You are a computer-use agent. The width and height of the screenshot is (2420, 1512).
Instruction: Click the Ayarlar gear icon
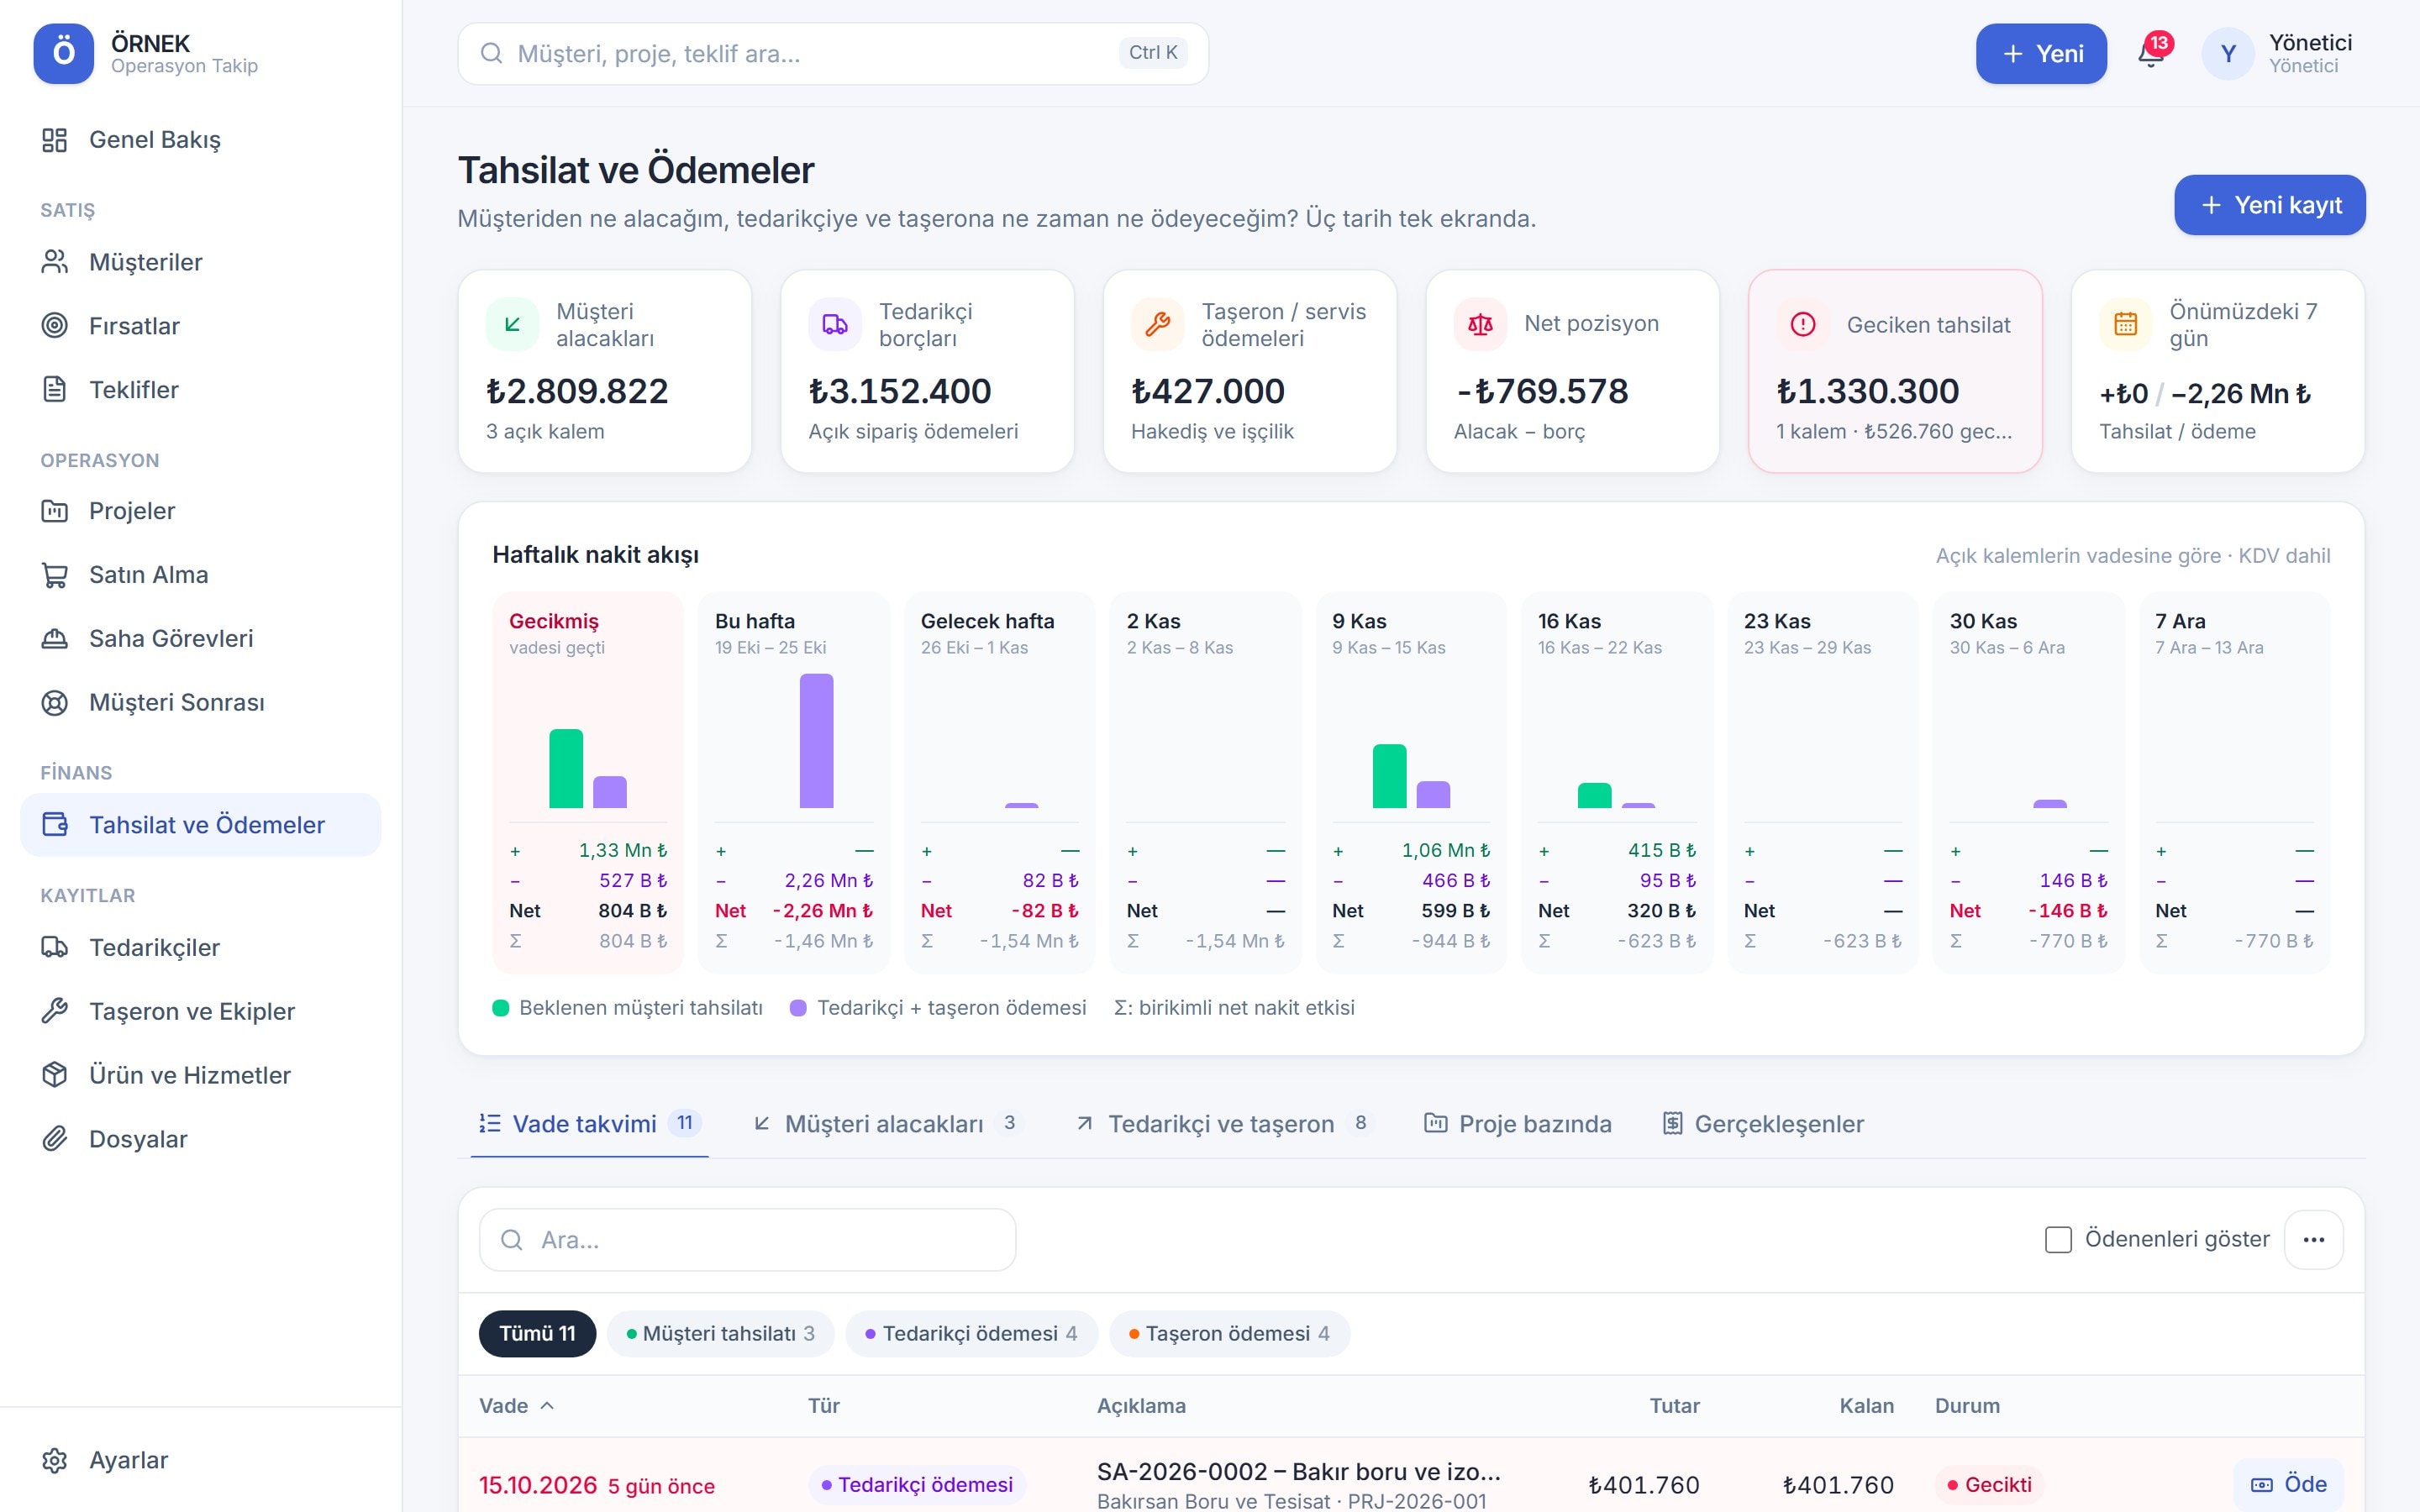click(x=54, y=1461)
